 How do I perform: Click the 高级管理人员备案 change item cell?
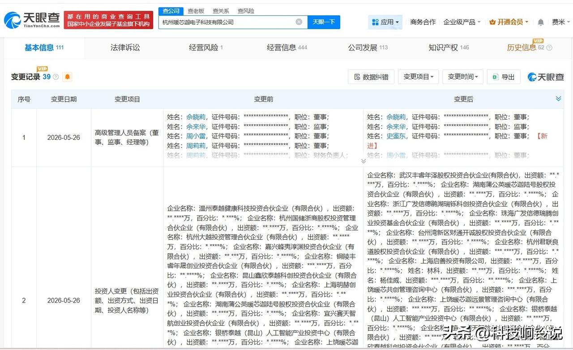pos(127,138)
